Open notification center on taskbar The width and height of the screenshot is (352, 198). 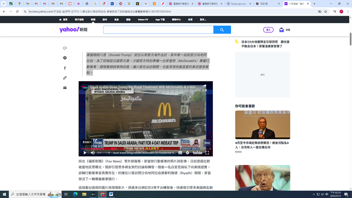click(346, 195)
